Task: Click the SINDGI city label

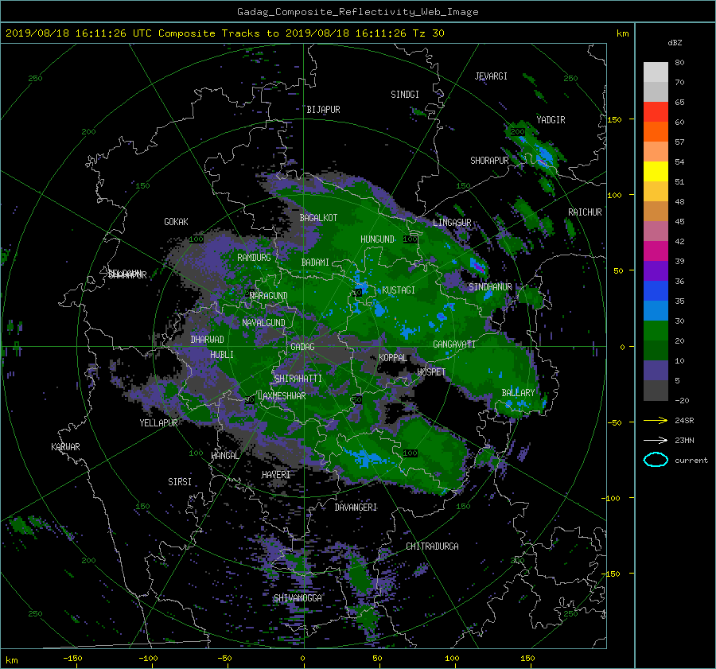Action: [x=405, y=95]
